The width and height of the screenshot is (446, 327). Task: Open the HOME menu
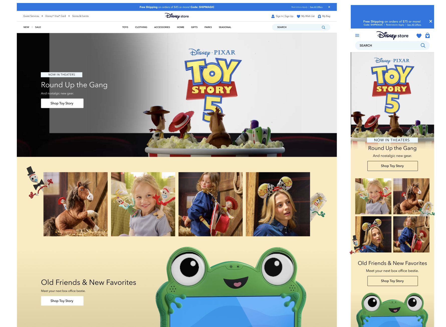coord(181,27)
